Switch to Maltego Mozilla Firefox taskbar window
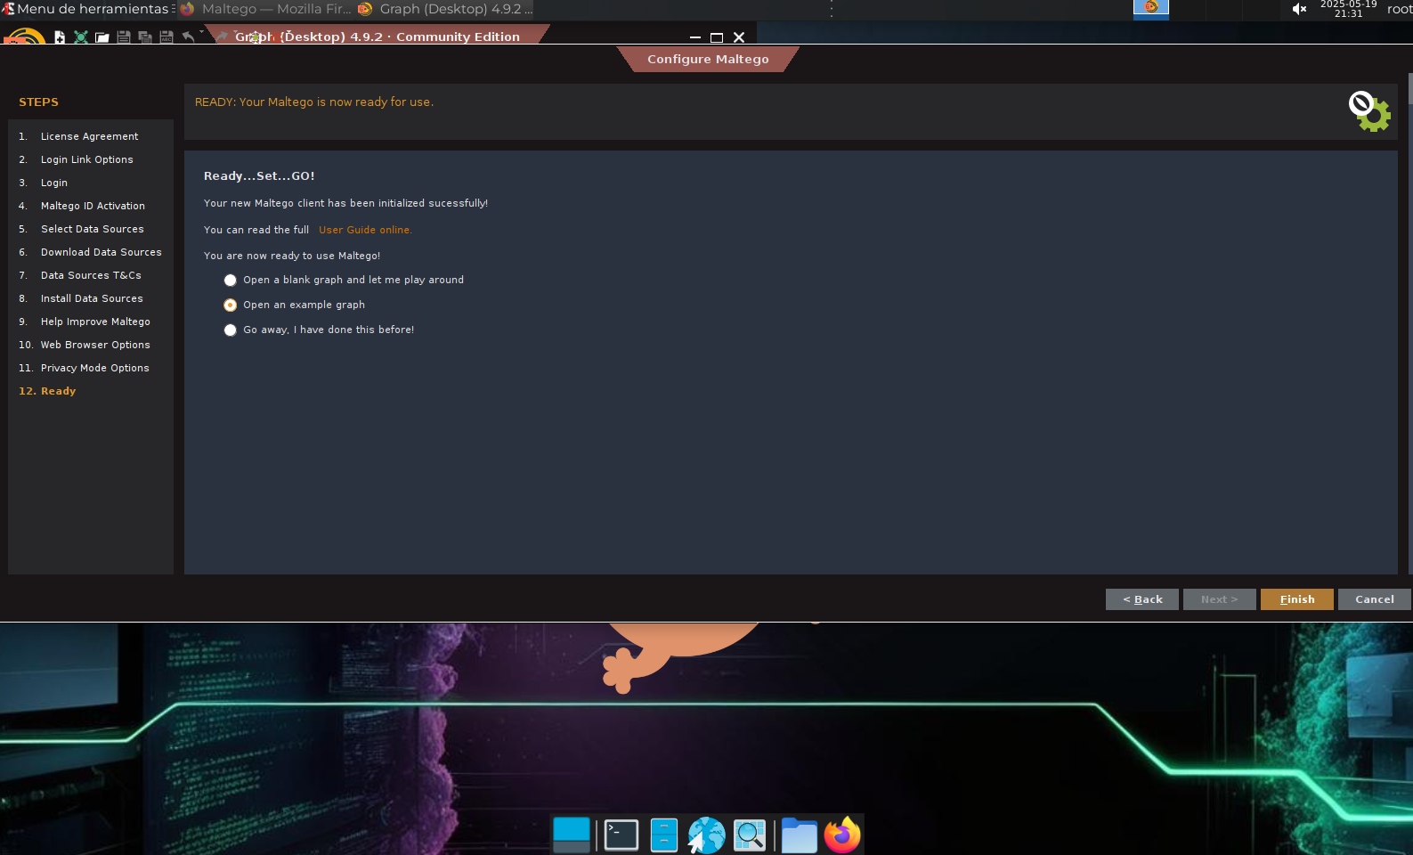Viewport: 1413px width, 855px height. point(266,9)
